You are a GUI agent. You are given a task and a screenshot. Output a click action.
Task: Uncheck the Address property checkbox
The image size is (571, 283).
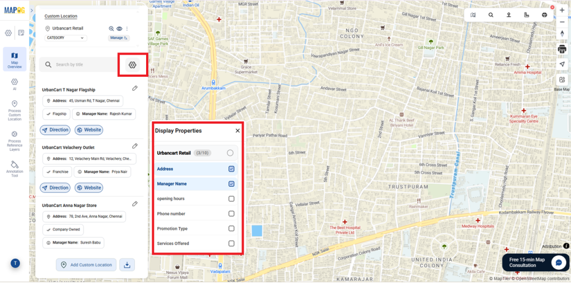231,169
